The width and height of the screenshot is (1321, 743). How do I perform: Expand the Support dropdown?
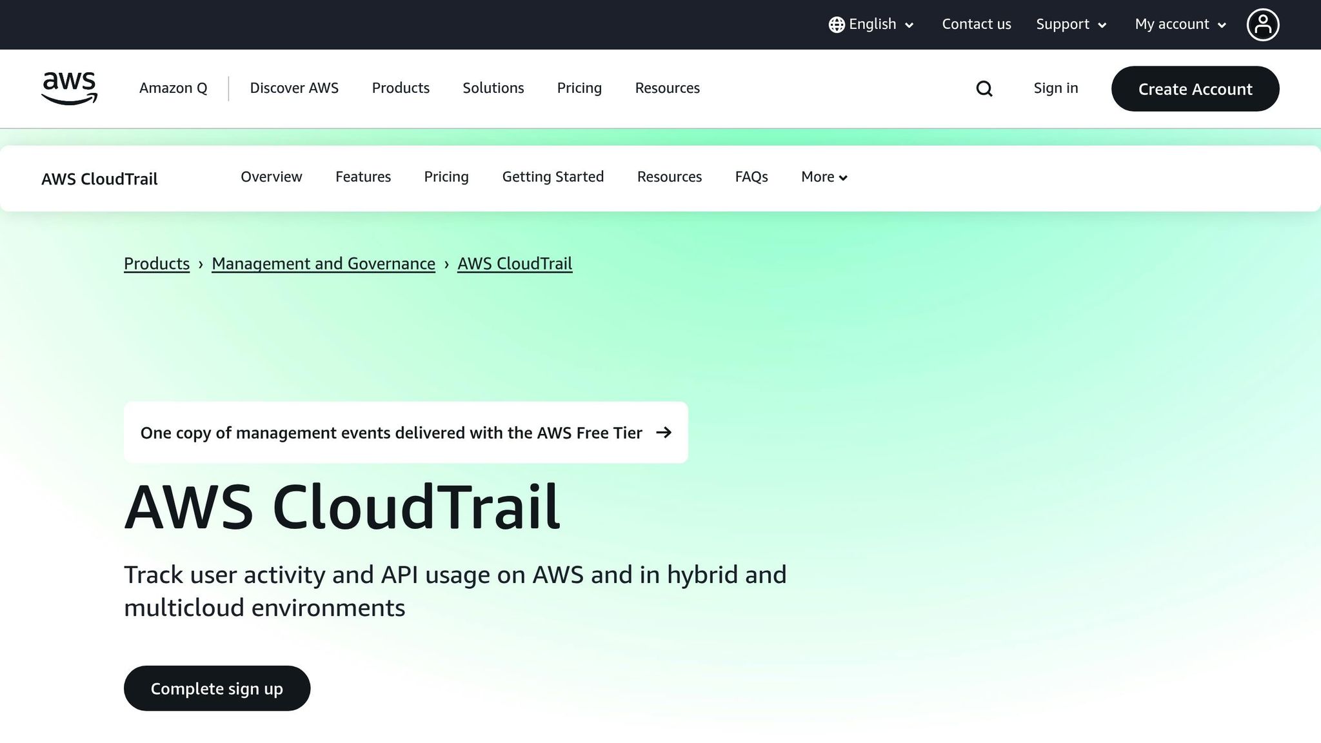[x=1071, y=25]
